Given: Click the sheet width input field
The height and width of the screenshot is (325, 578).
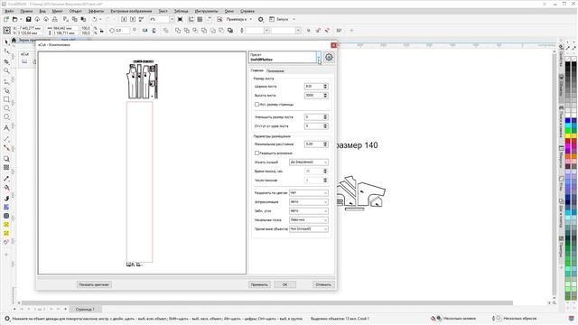Looking at the screenshot, I should tap(313, 87).
